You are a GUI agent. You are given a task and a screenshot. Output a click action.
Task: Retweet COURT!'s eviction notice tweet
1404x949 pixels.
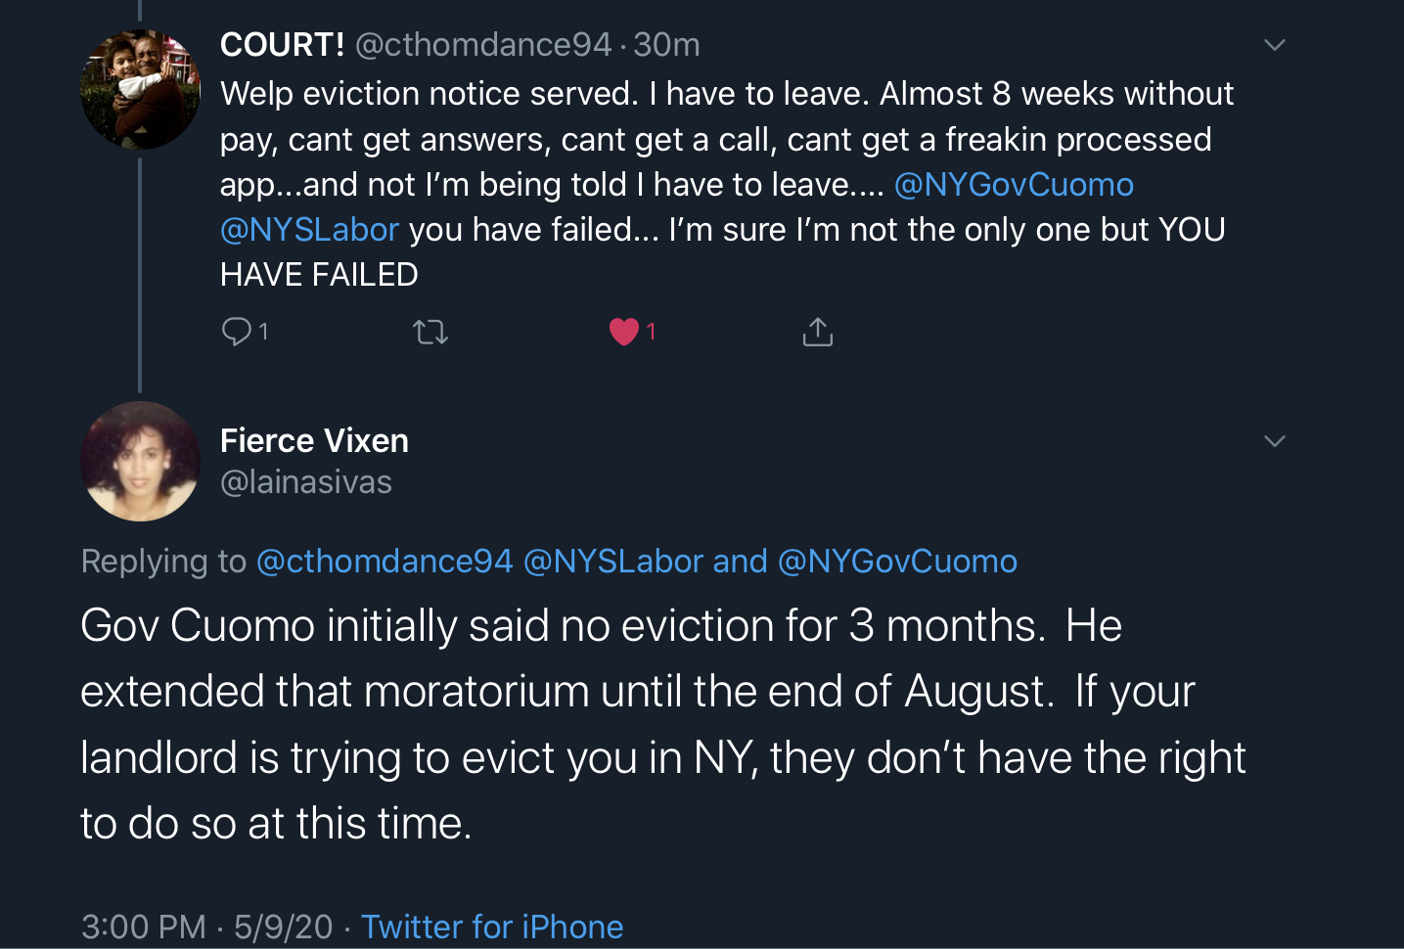click(x=430, y=333)
